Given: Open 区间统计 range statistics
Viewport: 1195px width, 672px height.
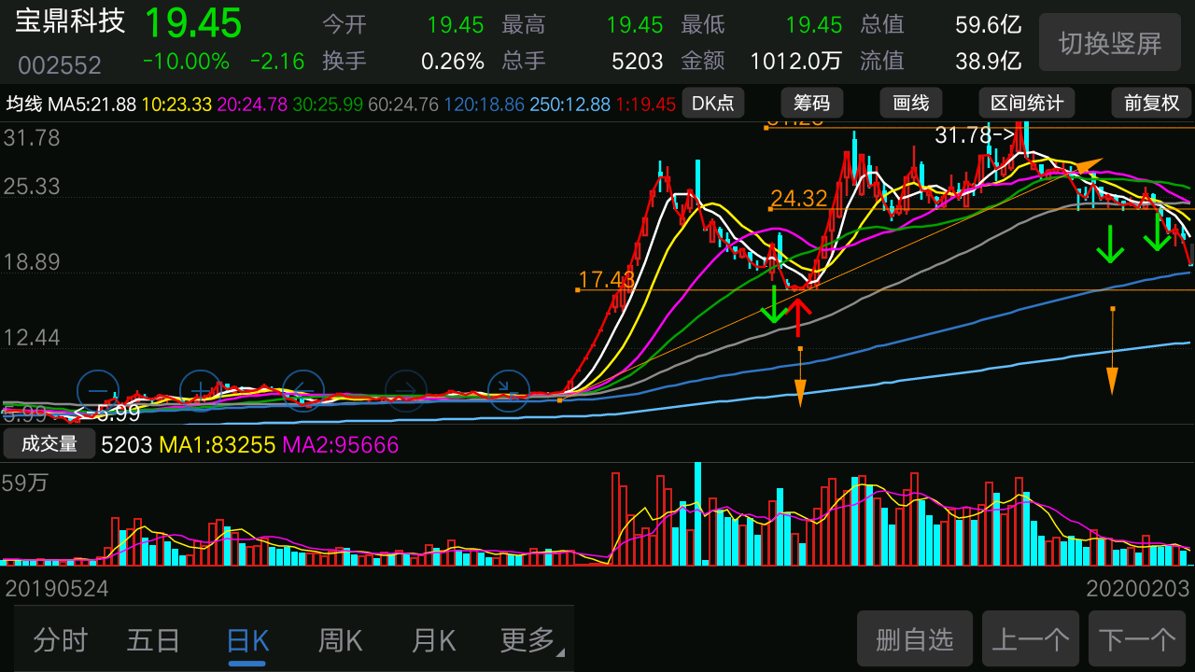Looking at the screenshot, I should [x=1027, y=103].
